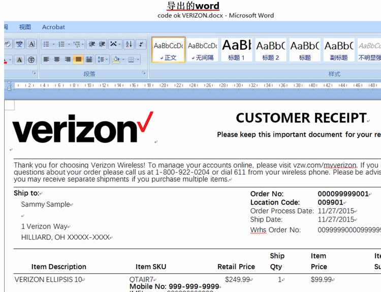Click the VERIZON ELLIPSIS 10 item cell
381x292 pixels.
click(x=48, y=280)
